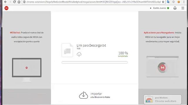Click the monitor illustration in MEGAchat panel
This screenshot has width=188, height=105.
27,70
